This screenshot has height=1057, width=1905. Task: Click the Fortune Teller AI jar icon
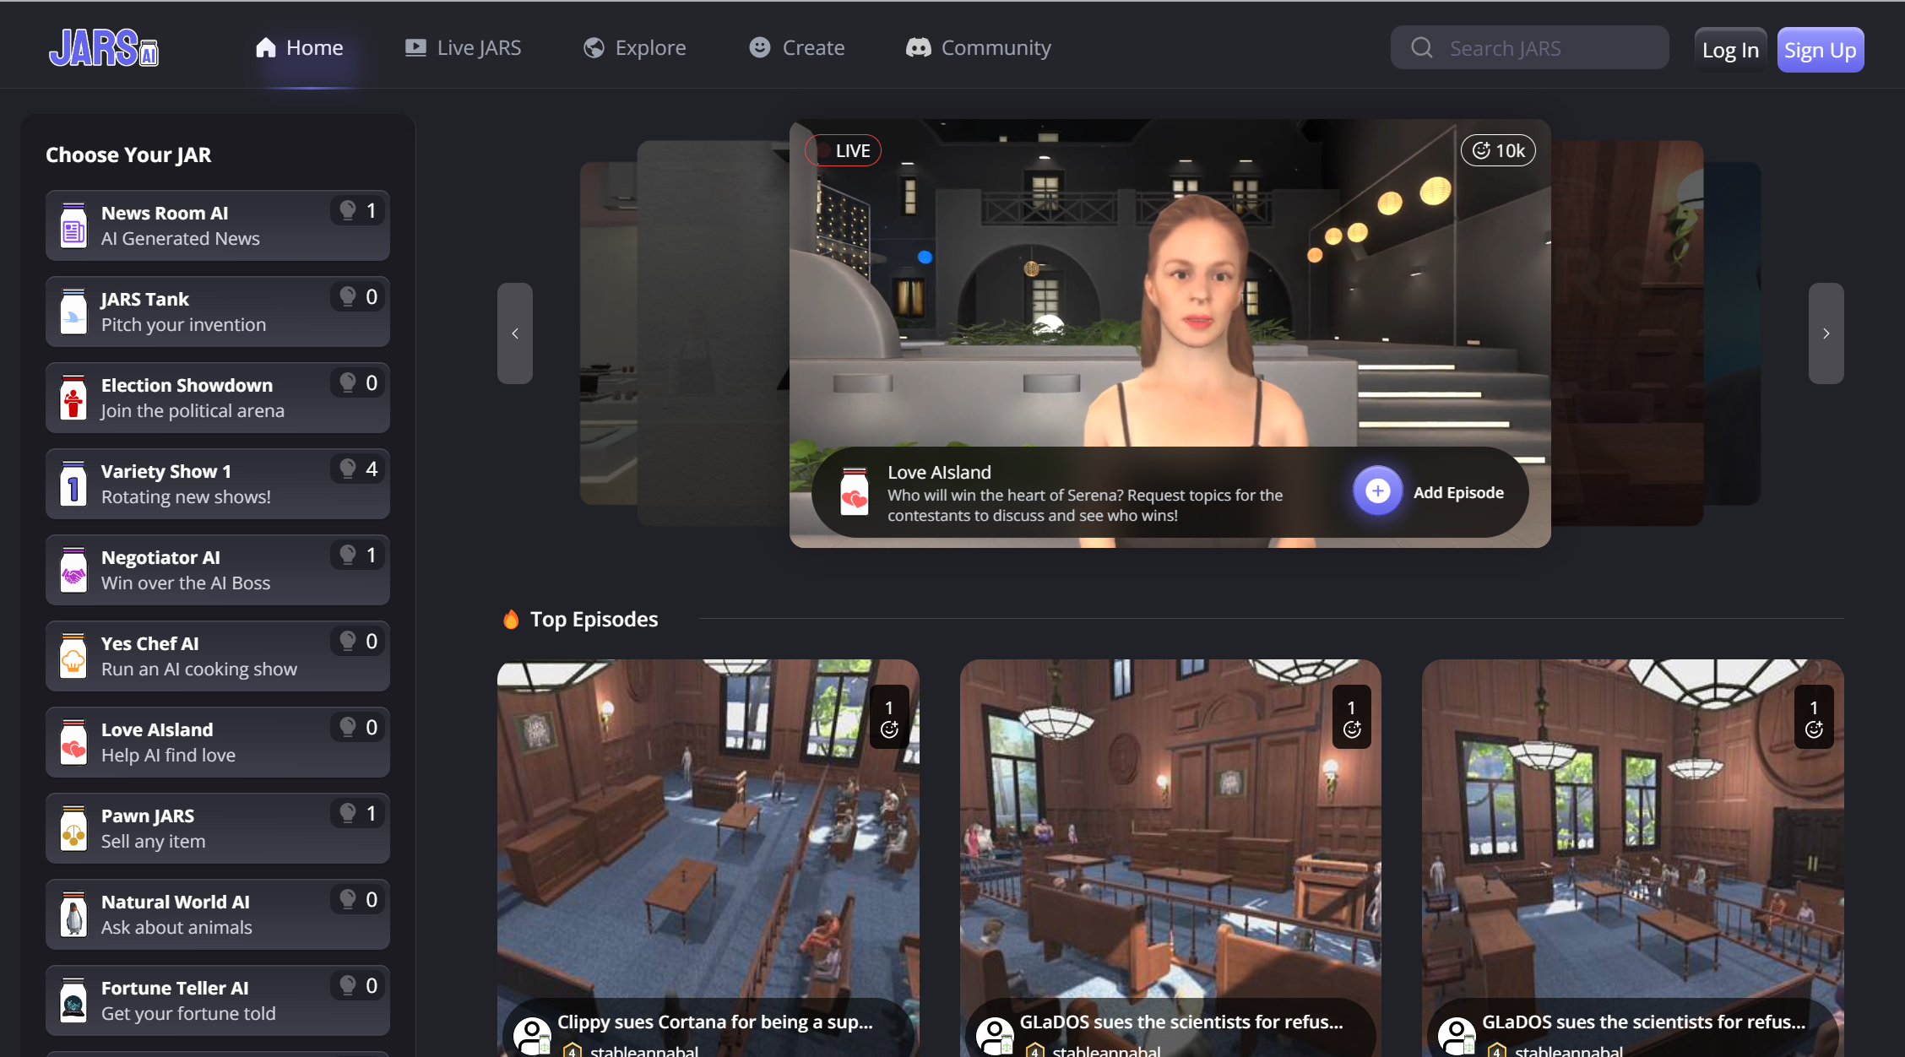click(73, 1002)
